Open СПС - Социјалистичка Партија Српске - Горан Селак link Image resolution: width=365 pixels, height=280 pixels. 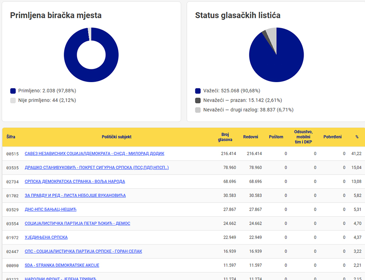click(83, 251)
